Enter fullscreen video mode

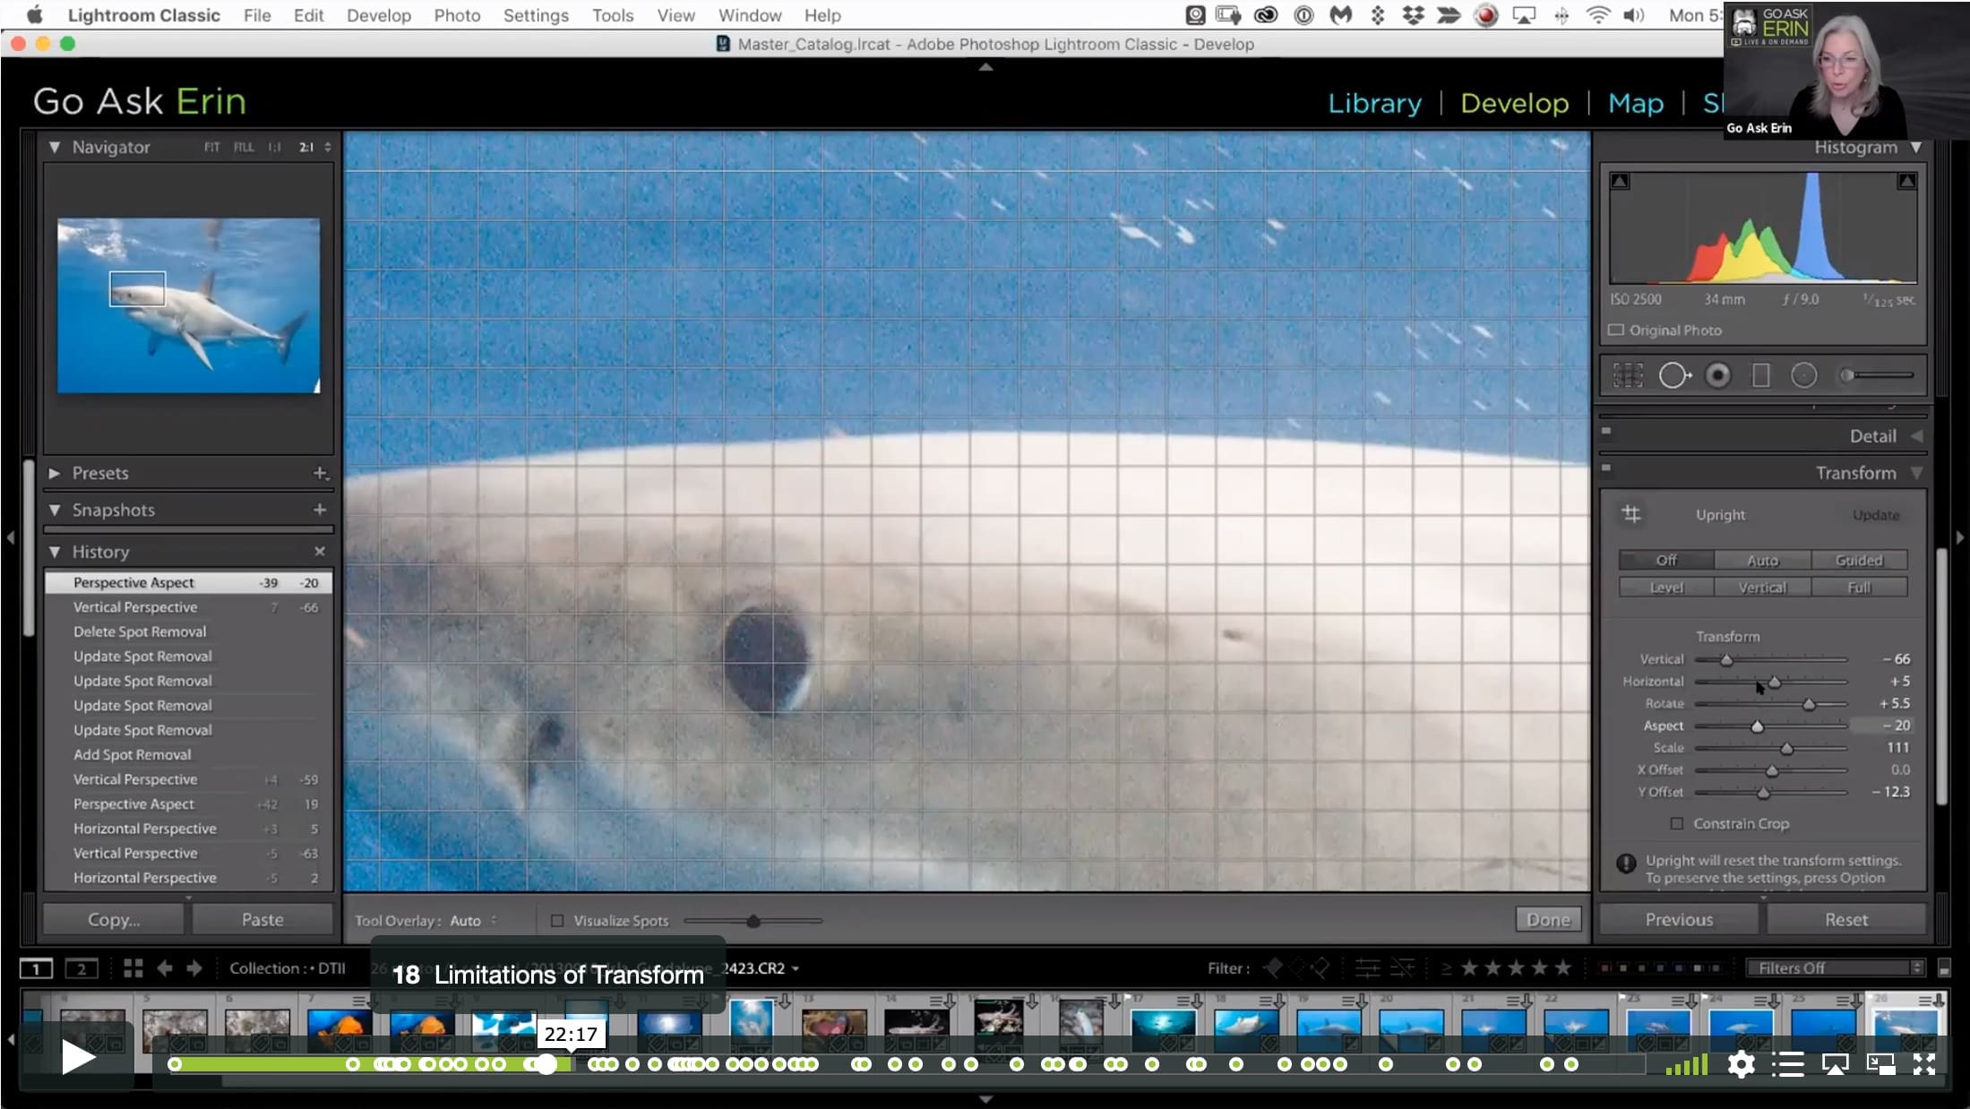pyautogui.click(x=1924, y=1063)
